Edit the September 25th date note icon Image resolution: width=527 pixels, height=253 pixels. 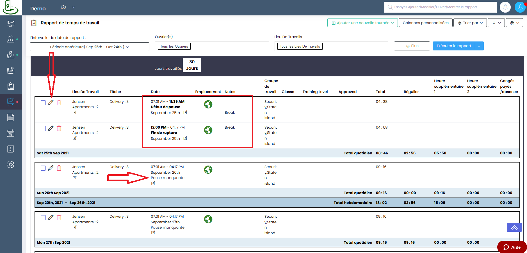pyautogui.click(x=185, y=112)
